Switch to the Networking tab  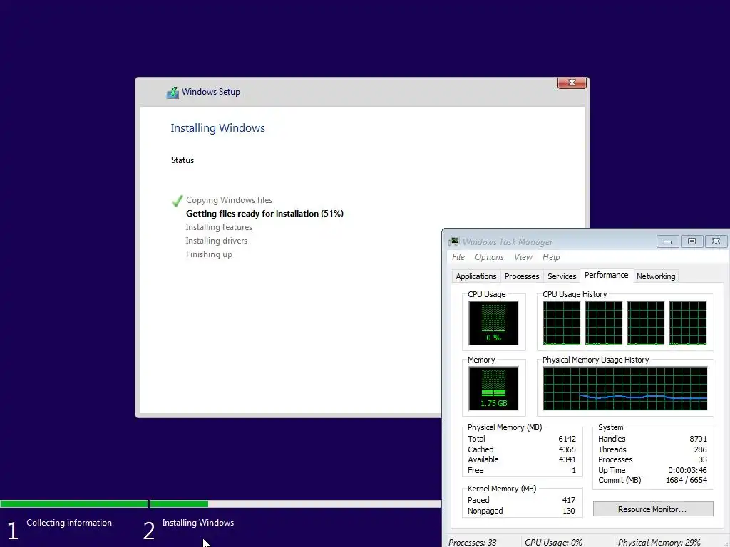[x=656, y=276]
